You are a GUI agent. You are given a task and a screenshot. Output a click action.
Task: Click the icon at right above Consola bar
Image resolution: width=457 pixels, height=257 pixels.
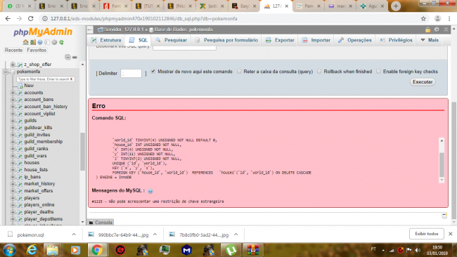[444, 216]
